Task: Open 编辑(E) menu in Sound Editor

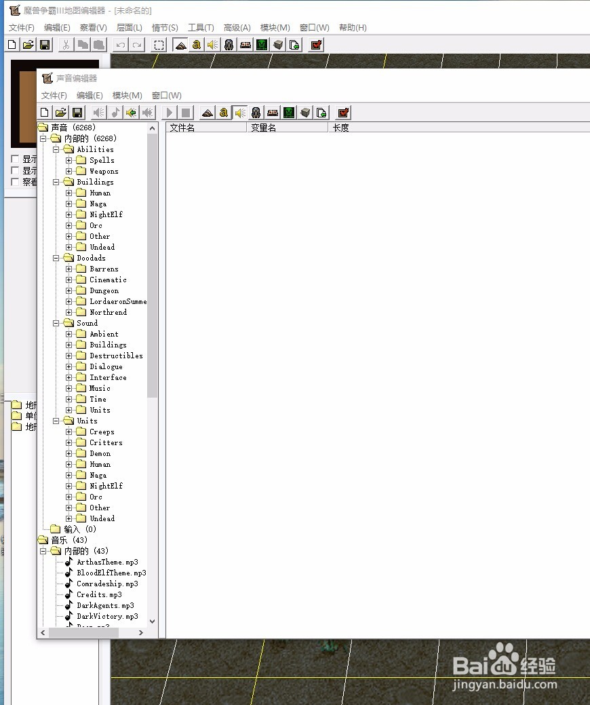Action: pos(90,95)
